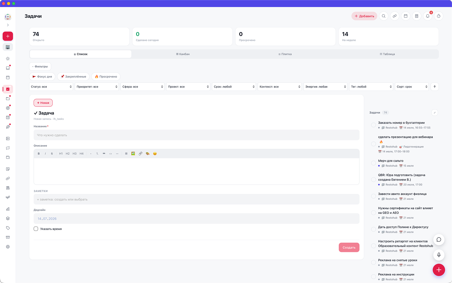Complete Заказать номер в бухгалтерии task

tap(373, 125)
